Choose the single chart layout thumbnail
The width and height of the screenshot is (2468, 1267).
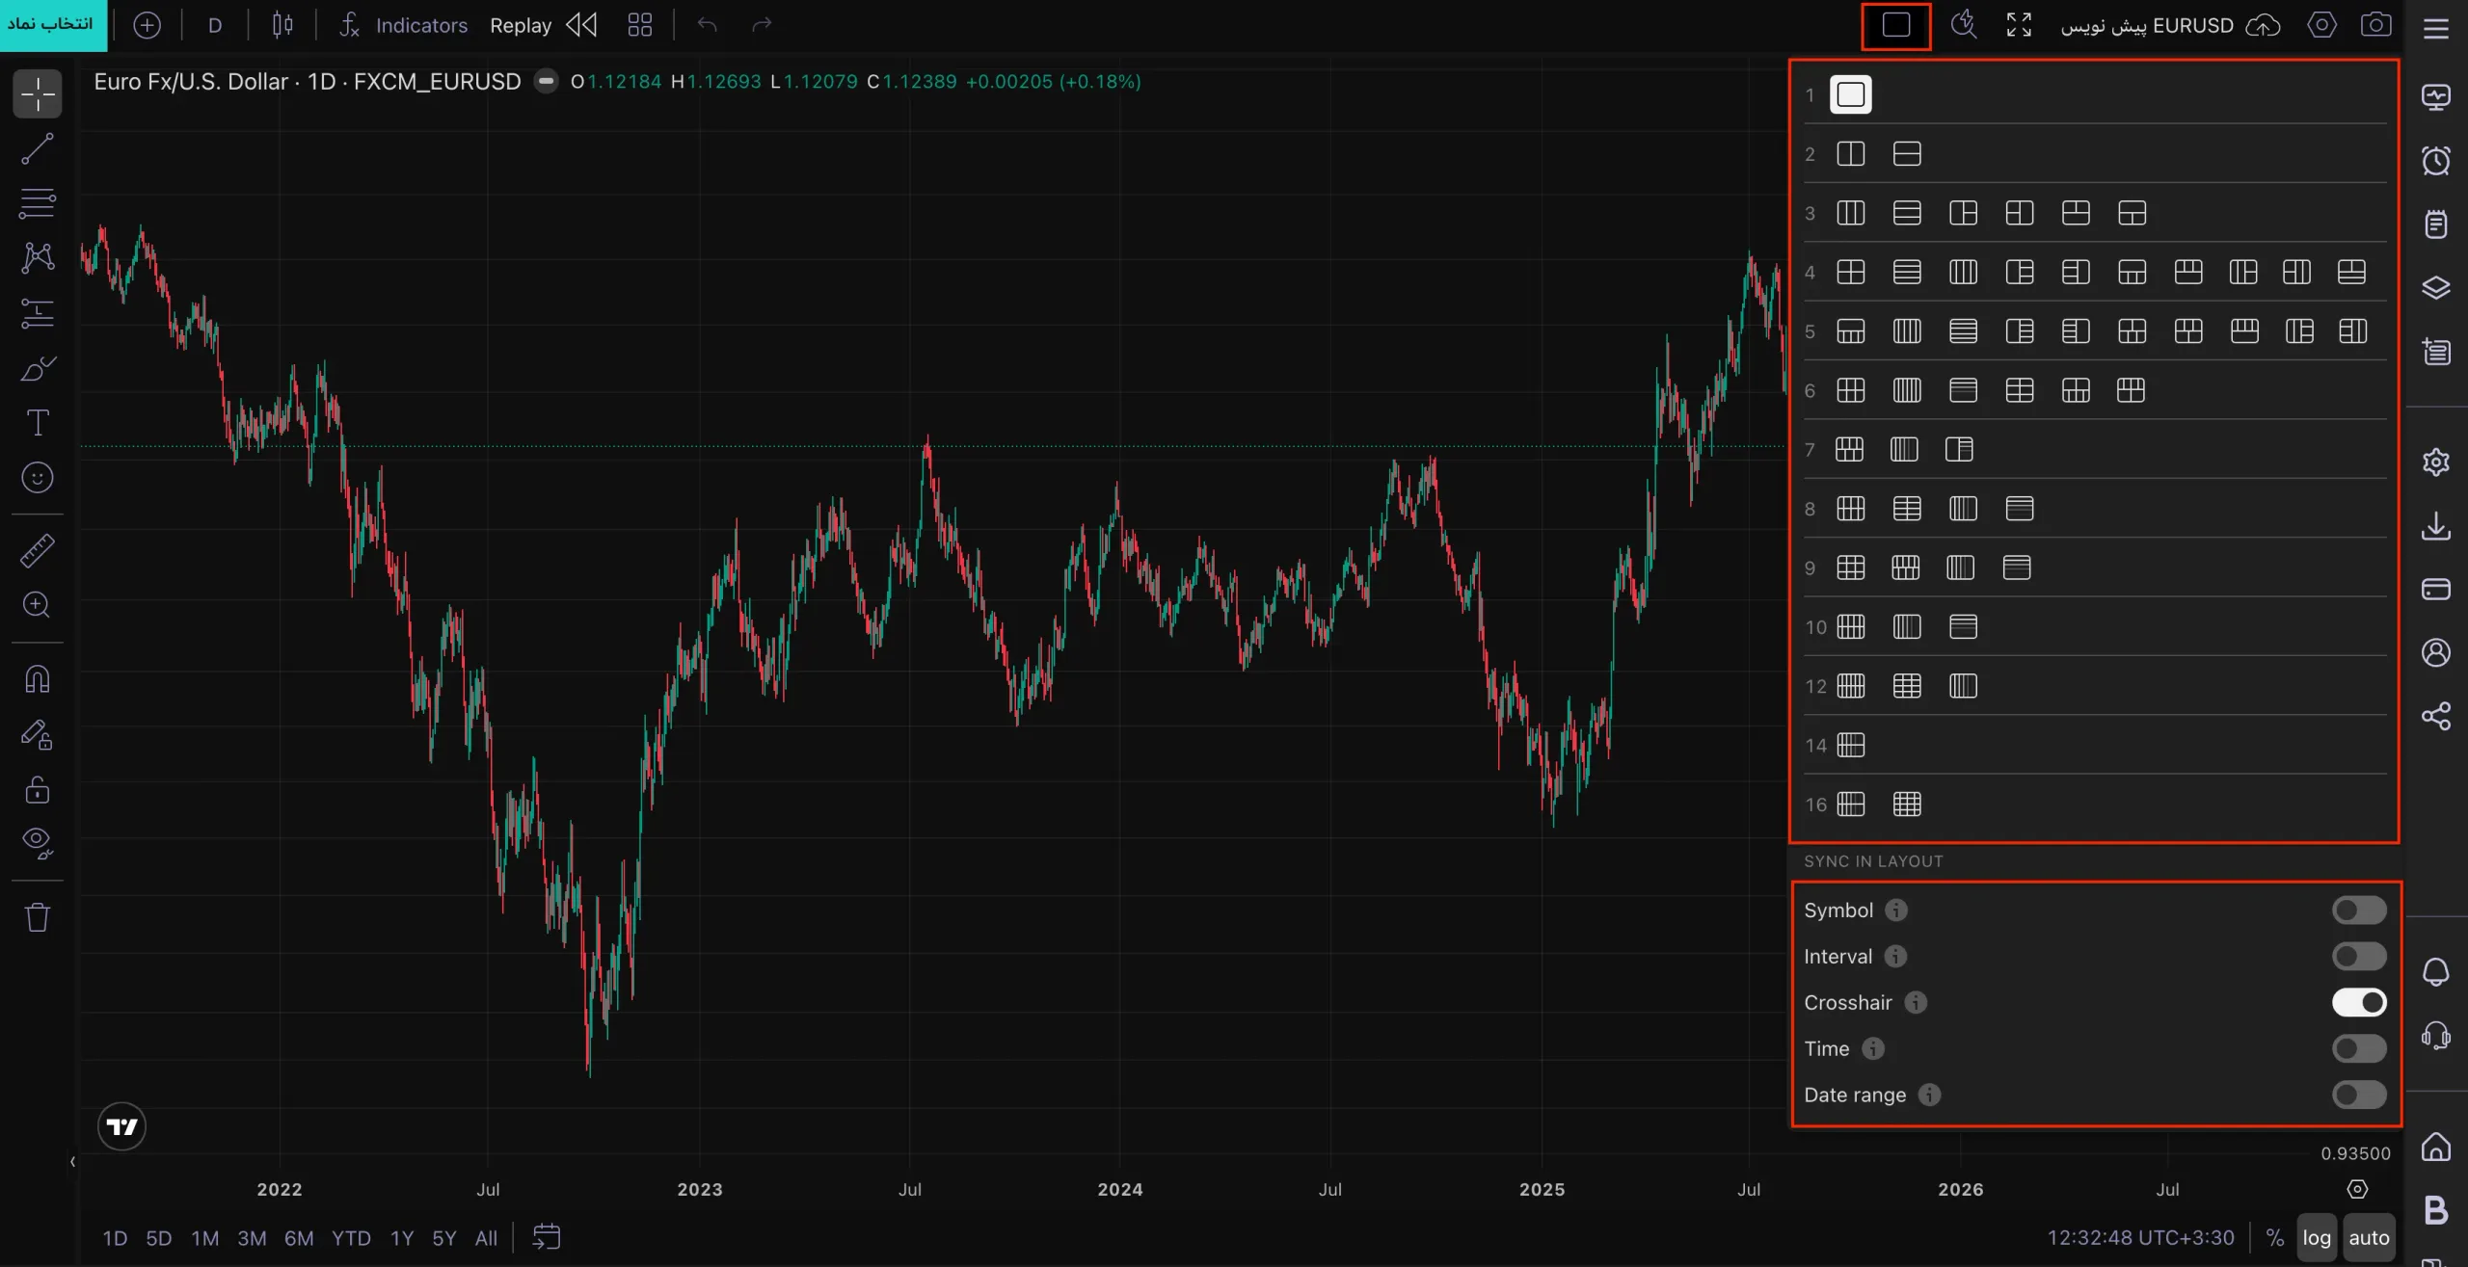[x=1850, y=95]
